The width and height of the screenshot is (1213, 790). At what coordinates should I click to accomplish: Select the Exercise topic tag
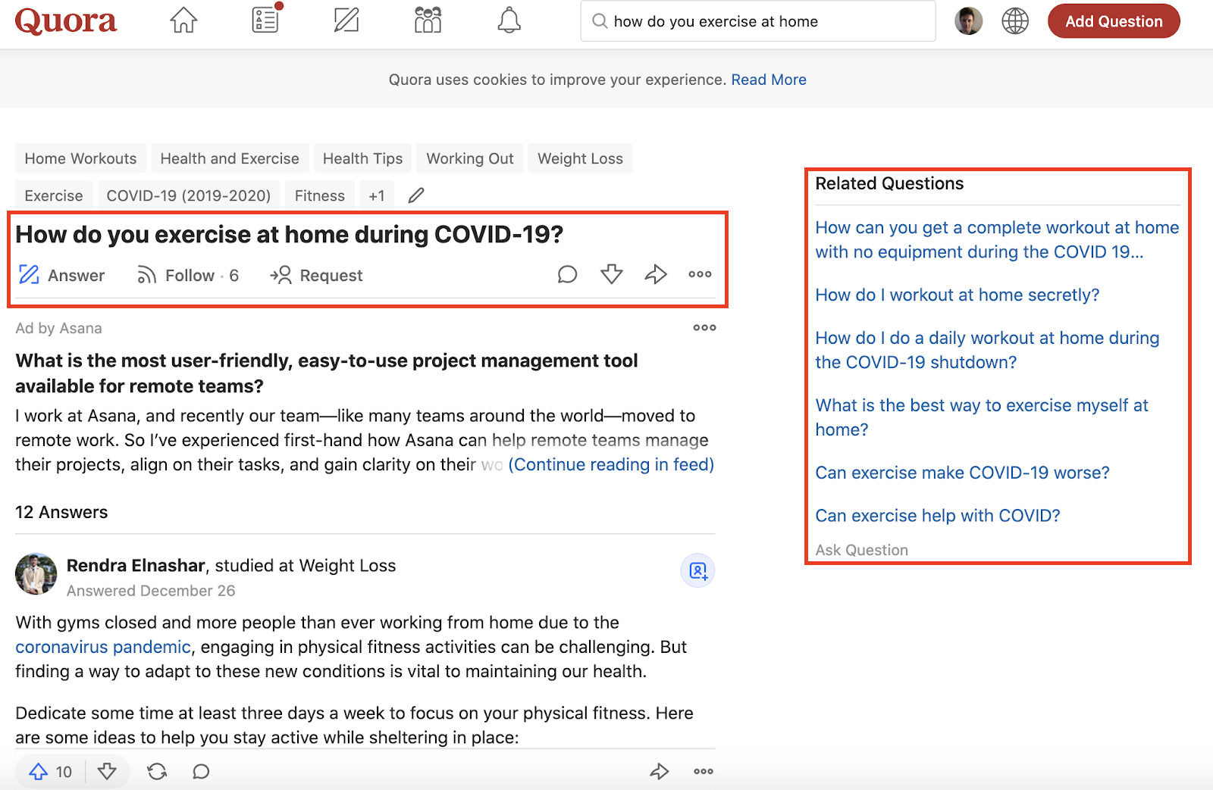[x=54, y=195]
